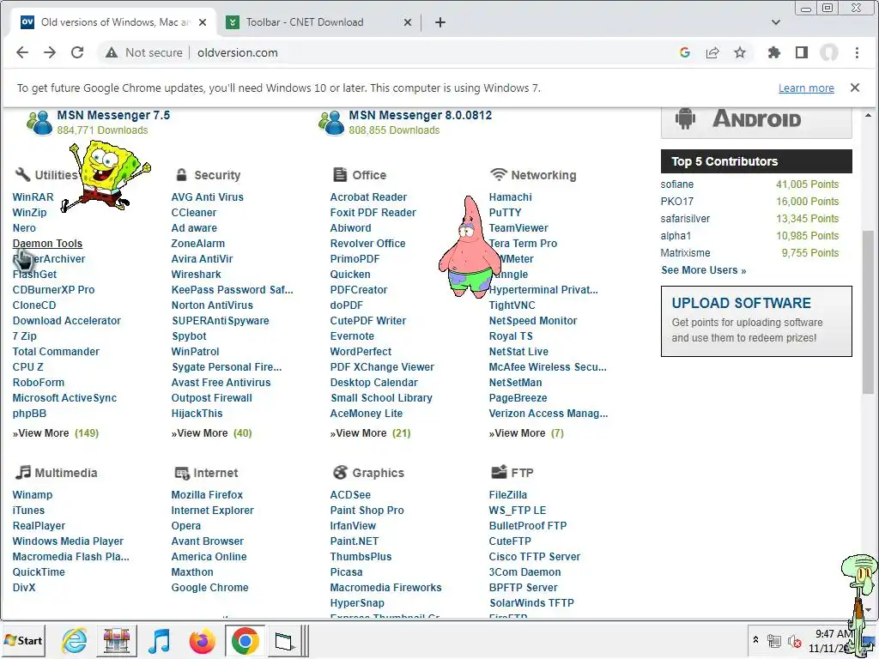Open Acrobat Reader link
This screenshot has height=659, width=879.
pos(368,197)
